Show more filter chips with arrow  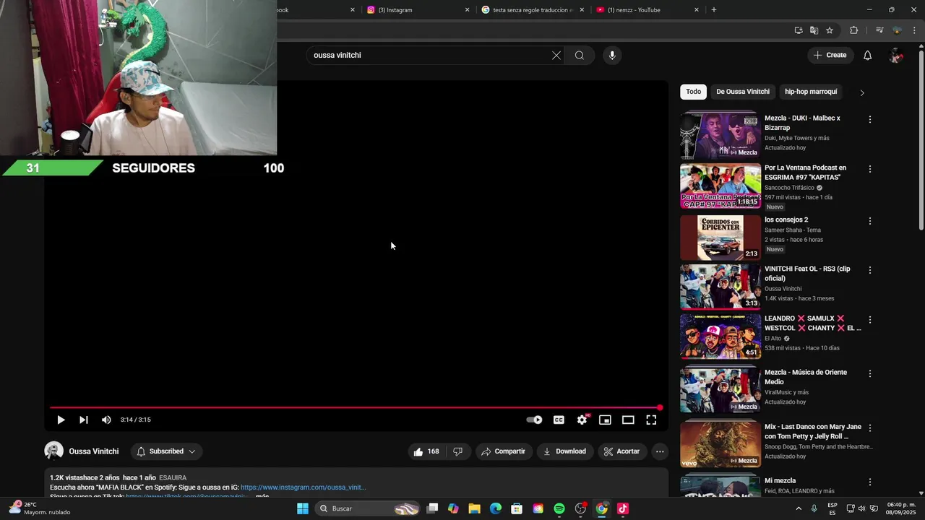[x=861, y=92]
